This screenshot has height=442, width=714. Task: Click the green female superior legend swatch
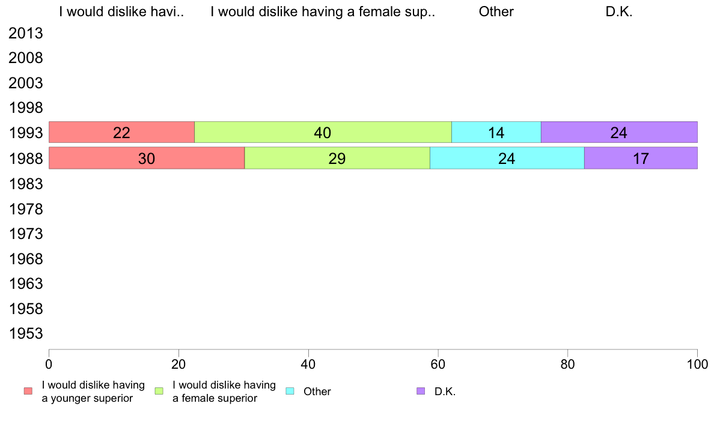159,391
